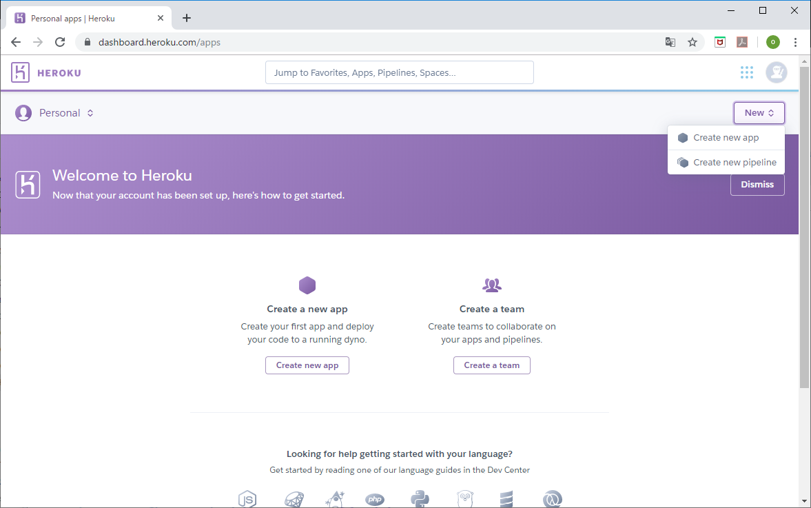The height and width of the screenshot is (508, 811).
Task: Click the green Chrome profile avatar
Action: pyautogui.click(x=773, y=43)
